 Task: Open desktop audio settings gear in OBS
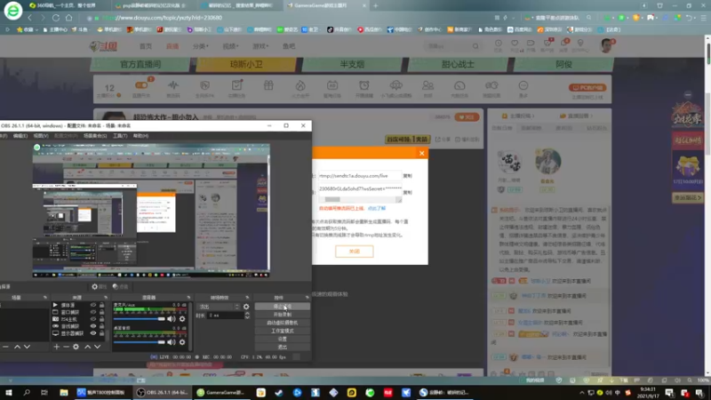click(182, 342)
